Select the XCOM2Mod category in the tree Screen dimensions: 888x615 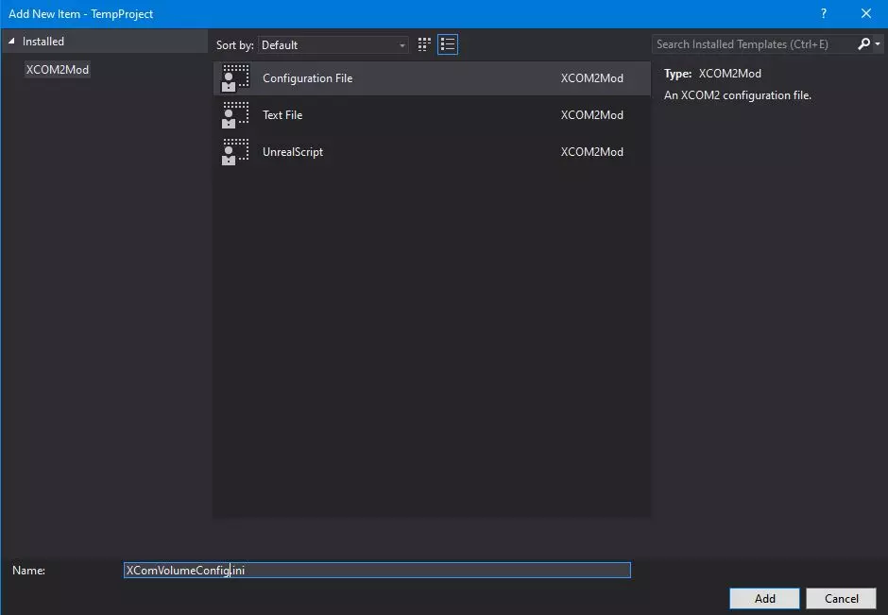click(x=58, y=70)
